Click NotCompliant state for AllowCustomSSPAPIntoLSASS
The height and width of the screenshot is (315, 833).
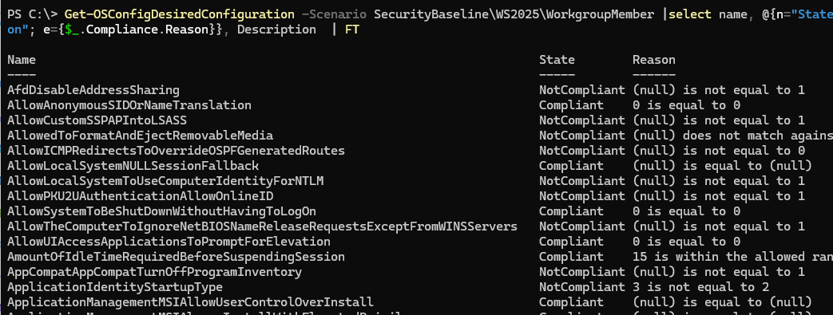click(x=582, y=120)
